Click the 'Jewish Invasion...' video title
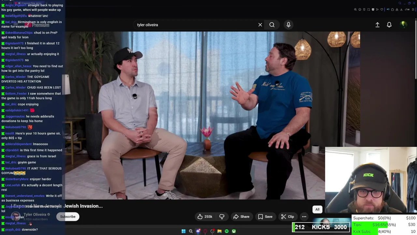Screen dimensions: 417x235 pos(83,206)
